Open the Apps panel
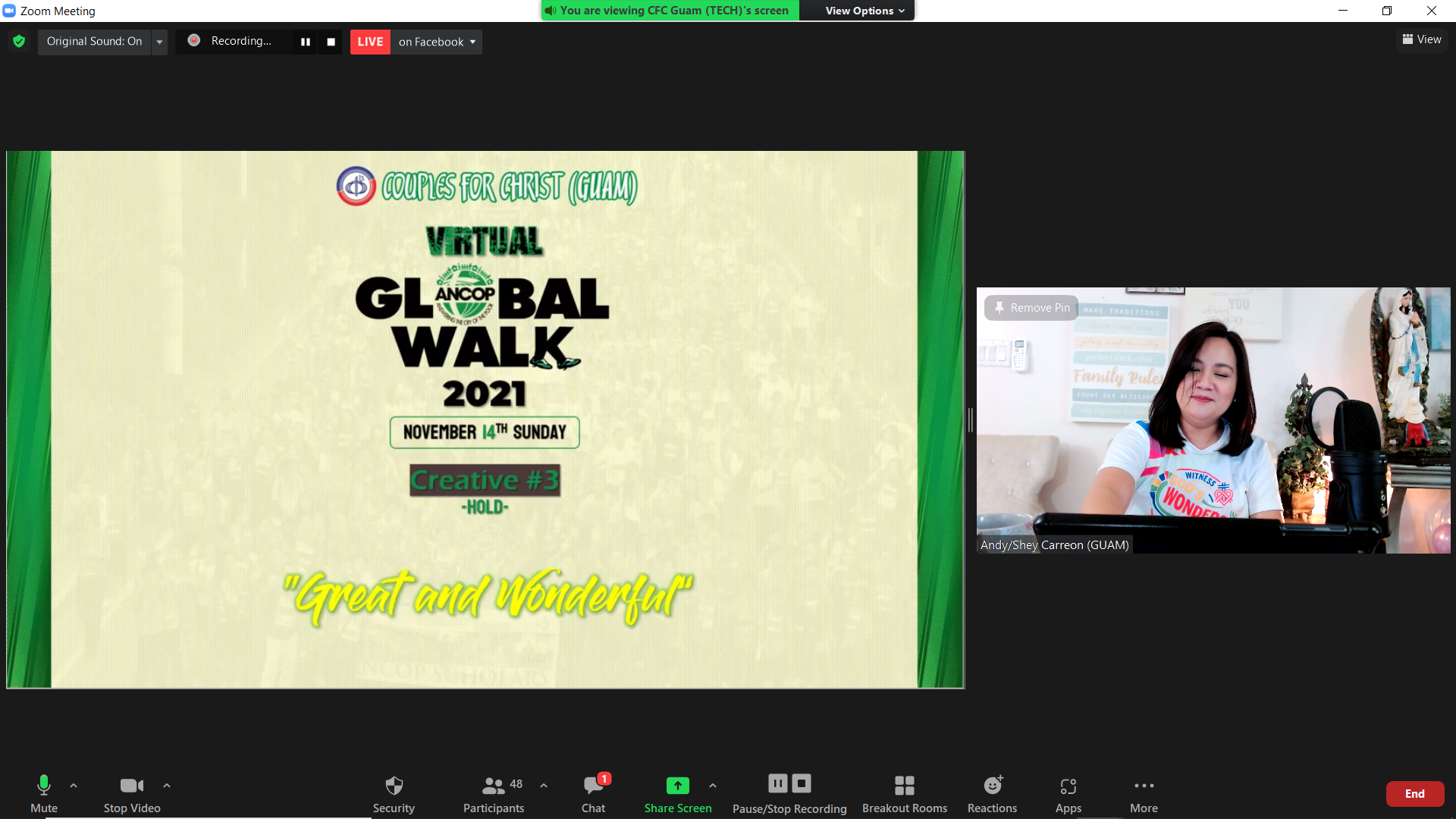Image resolution: width=1456 pixels, height=819 pixels. point(1068,793)
